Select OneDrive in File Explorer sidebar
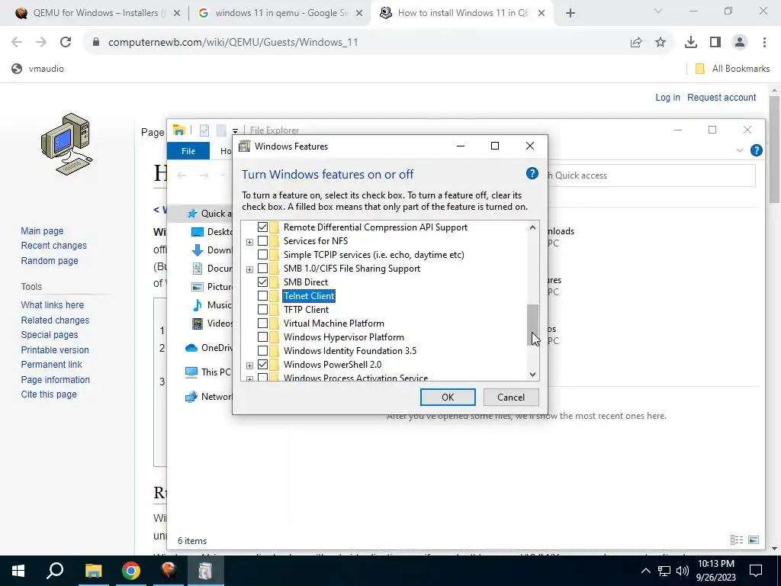Image resolution: width=781 pixels, height=586 pixels. click(208, 348)
